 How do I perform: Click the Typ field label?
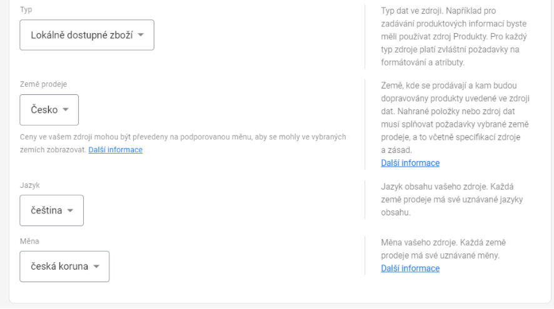(26, 9)
